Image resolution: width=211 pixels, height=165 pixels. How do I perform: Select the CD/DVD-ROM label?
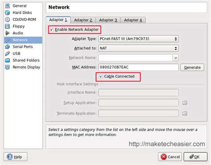(24, 20)
